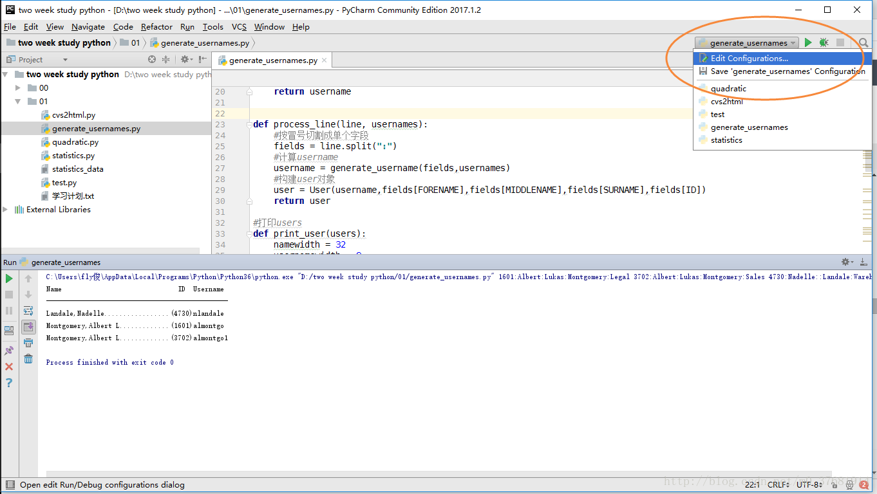Fold process_line function at line 23
This screenshot has width=877, height=494.
249,124
